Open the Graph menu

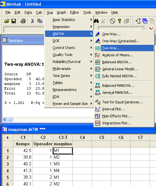[x=62, y=12]
